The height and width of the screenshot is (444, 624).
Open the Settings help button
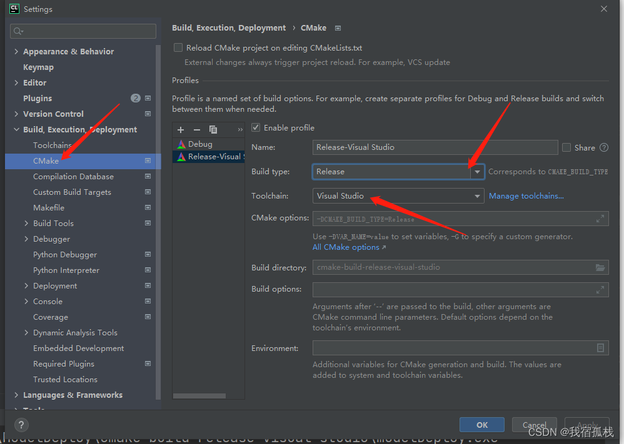[21, 425]
